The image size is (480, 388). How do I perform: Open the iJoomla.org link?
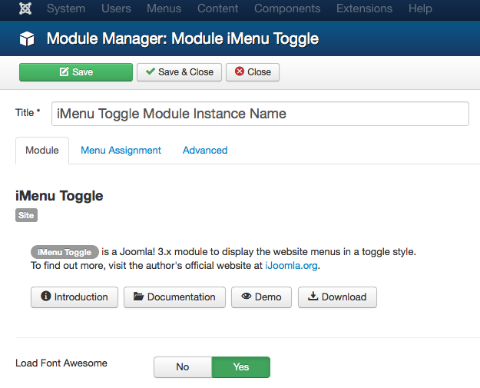point(291,266)
